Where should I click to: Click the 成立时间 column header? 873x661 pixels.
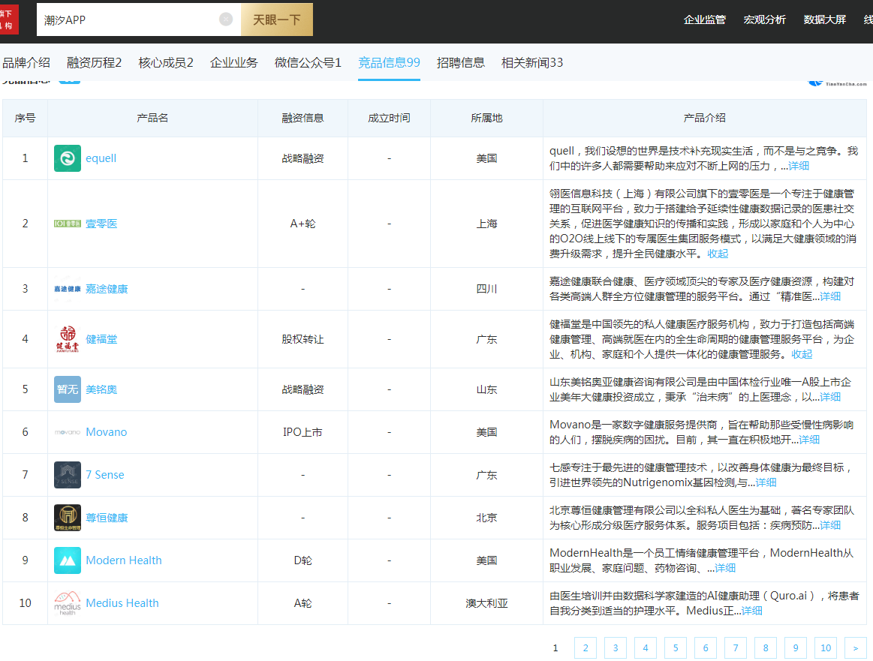click(x=389, y=118)
